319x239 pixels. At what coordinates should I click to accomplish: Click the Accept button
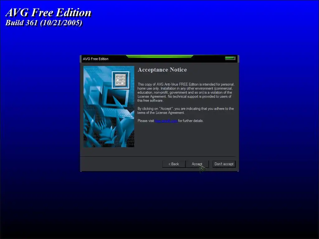[x=197, y=164]
